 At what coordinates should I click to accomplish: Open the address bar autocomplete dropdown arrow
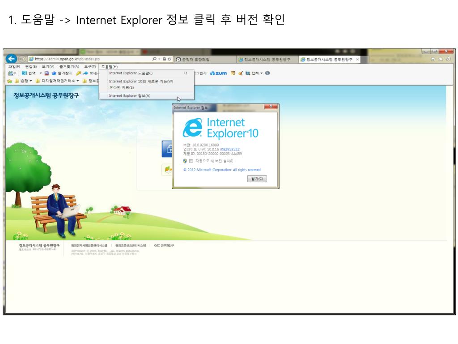coord(159,59)
